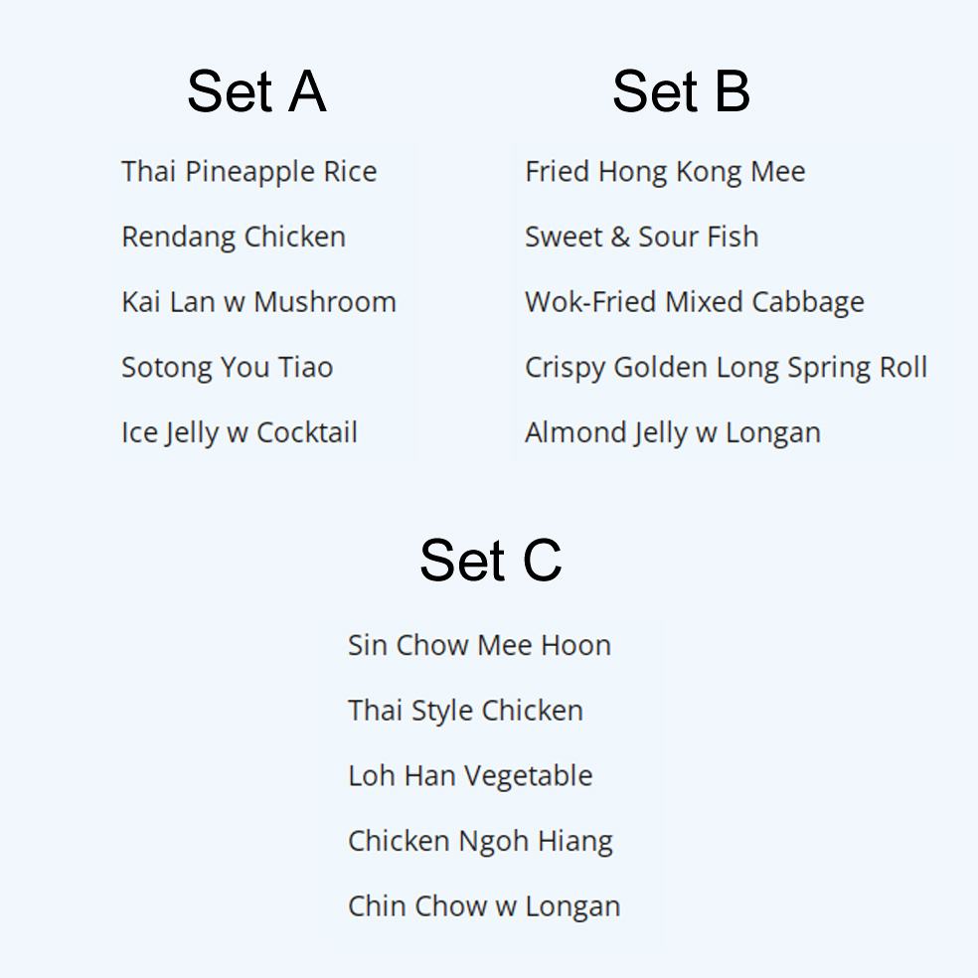Select Thai Pineapple Rice menu item
The image size is (978, 978).
pos(248,172)
